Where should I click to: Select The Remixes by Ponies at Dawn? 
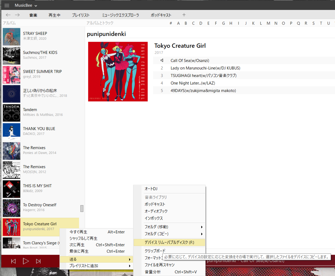click(41, 151)
